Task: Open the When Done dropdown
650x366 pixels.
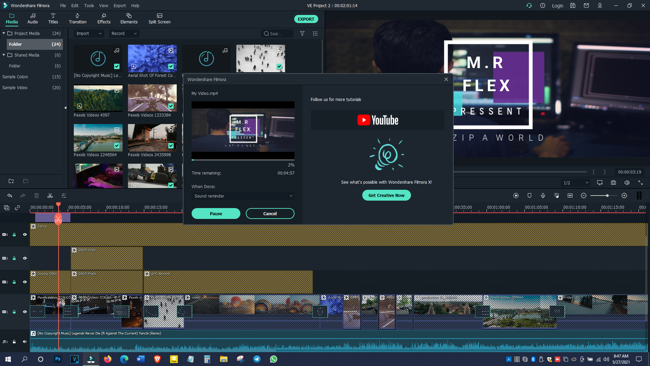Action: tap(243, 196)
